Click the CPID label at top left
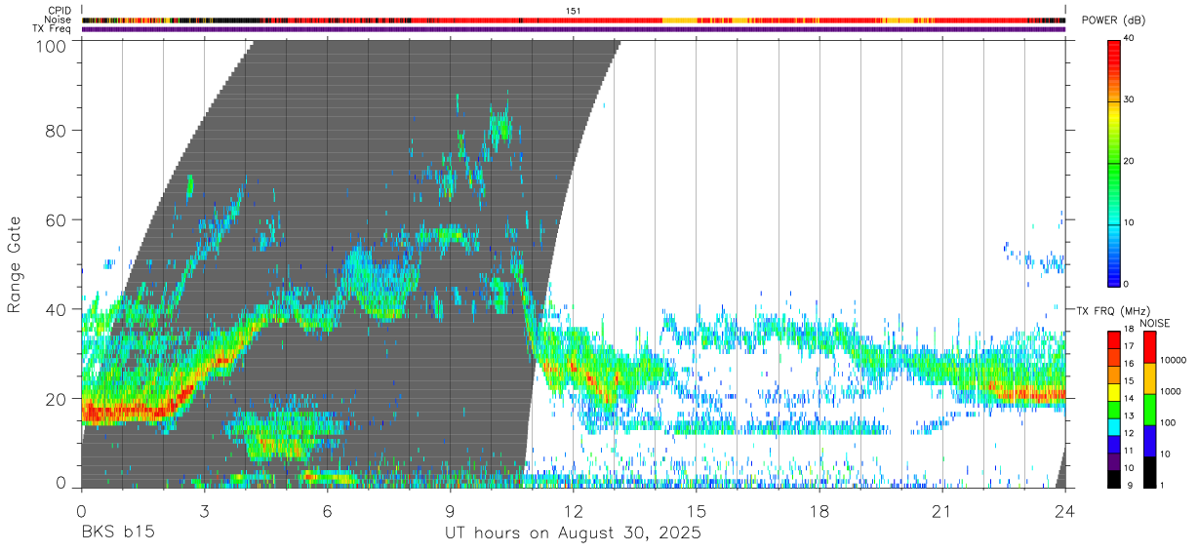1198x553 pixels. tap(60, 10)
